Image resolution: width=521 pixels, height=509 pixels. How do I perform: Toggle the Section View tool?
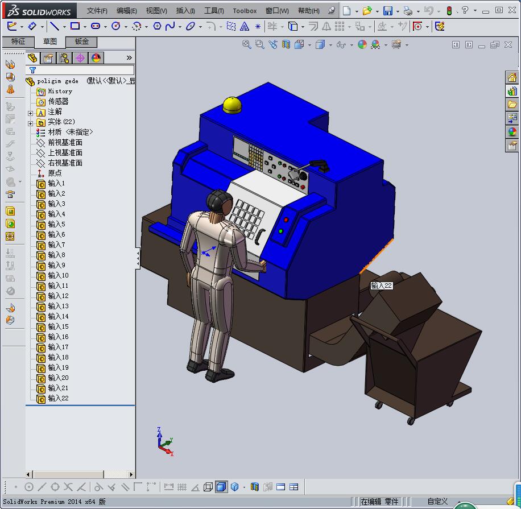[286, 44]
